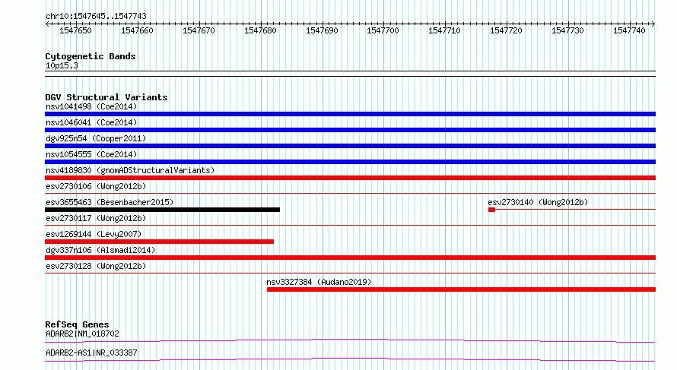The height and width of the screenshot is (370, 677).
Task: Select the blue bar under nsv1041498
Action: click(350, 114)
